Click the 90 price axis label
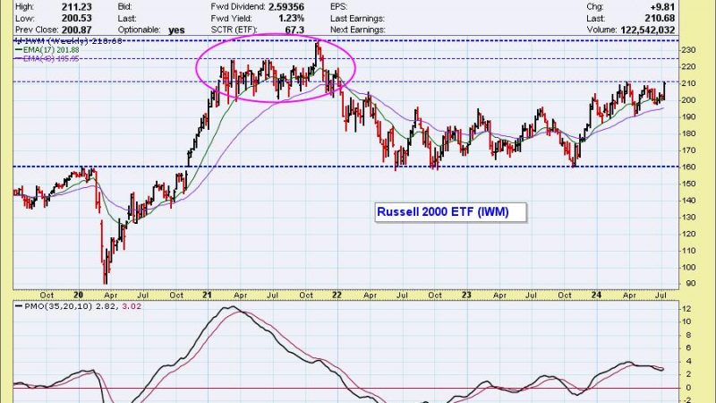Viewport: 716px width, 403px height. pos(690,284)
